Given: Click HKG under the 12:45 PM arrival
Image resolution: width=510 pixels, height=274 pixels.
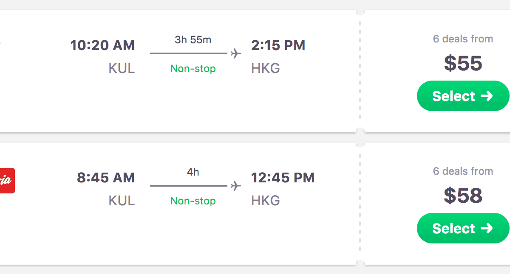Looking at the screenshot, I should (x=266, y=201).
